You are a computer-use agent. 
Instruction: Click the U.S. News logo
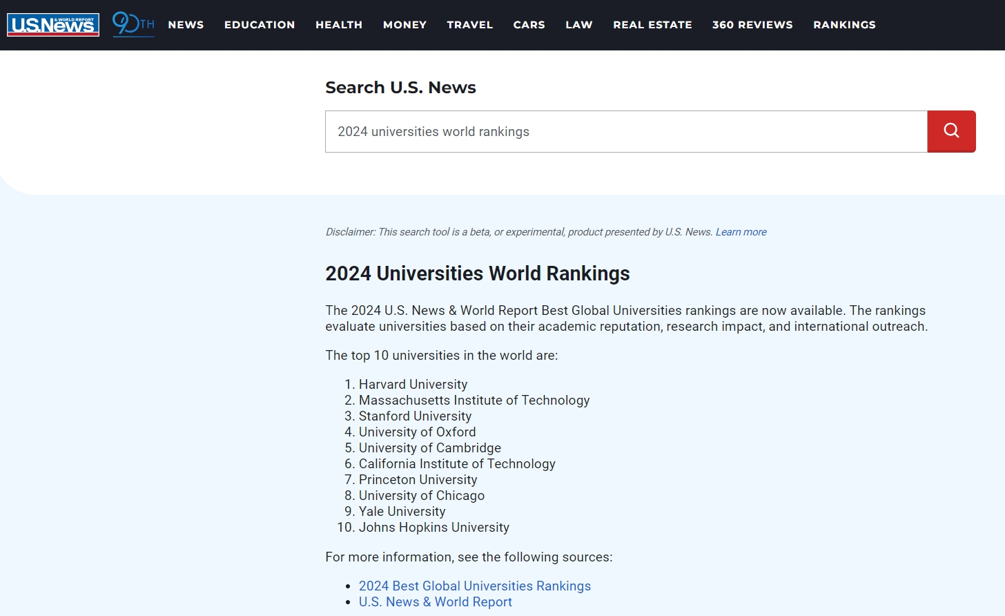point(53,25)
